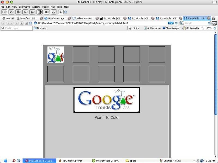The width and height of the screenshot is (218, 163).
Task: Click the Google search input field
Action: 196,23
